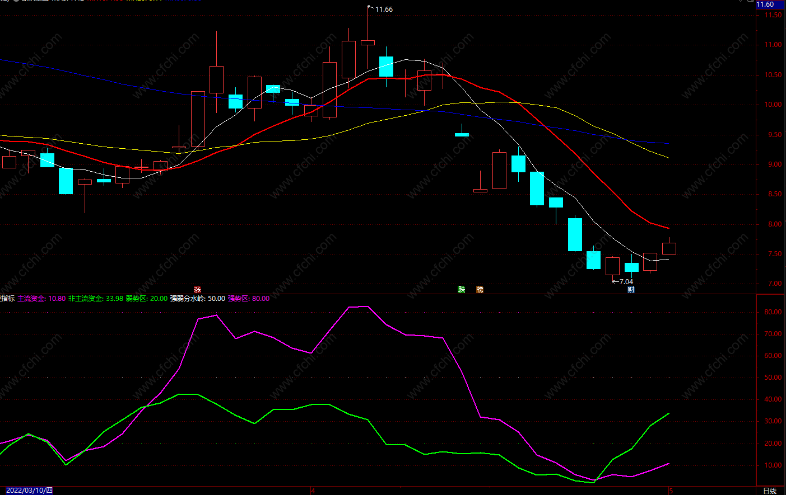Select the 日线 period label
786x495 pixels.
770,491
